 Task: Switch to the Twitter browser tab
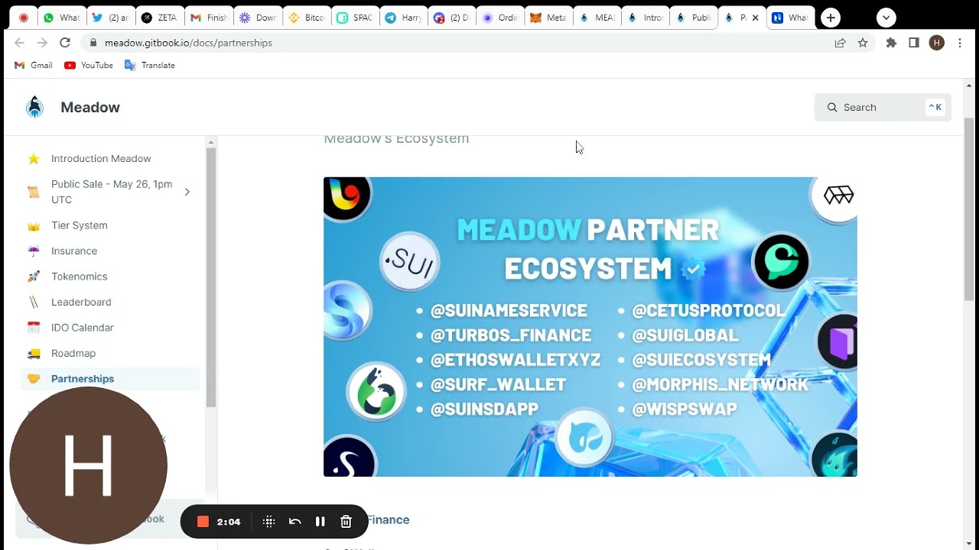[110, 18]
